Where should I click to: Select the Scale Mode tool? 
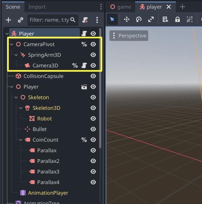pyautogui.click(x=151, y=19)
